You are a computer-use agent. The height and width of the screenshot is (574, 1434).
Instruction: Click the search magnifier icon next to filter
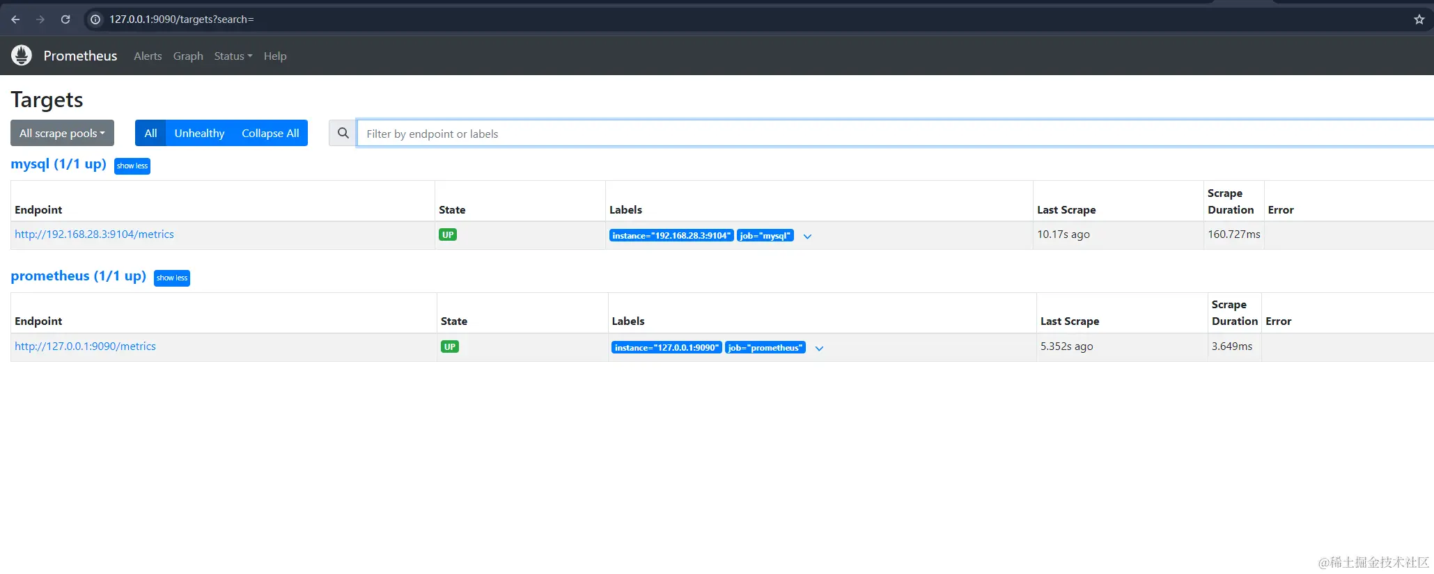click(343, 133)
